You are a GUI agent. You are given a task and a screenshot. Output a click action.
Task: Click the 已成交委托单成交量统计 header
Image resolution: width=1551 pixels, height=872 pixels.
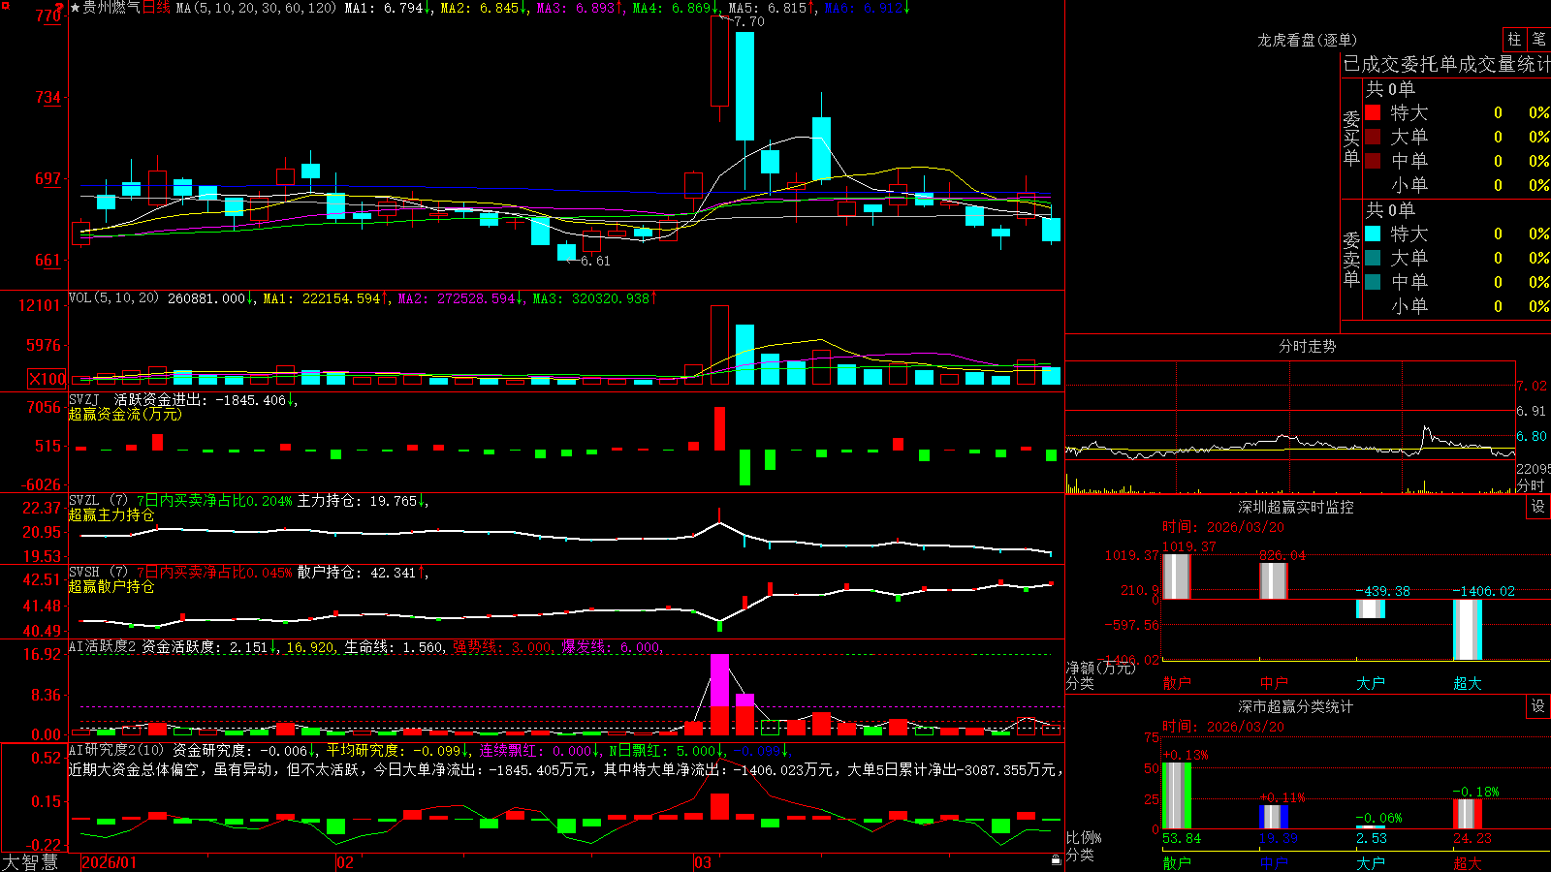point(1446,64)
